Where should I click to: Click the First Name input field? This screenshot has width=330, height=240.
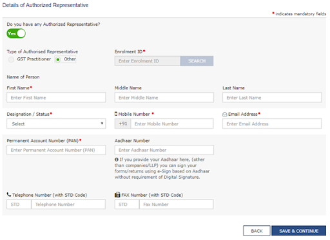click(56, 98)
